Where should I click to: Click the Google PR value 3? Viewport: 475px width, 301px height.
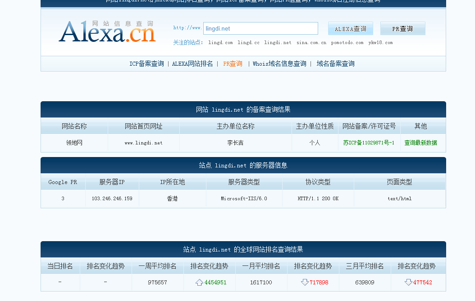click(63, 199)
